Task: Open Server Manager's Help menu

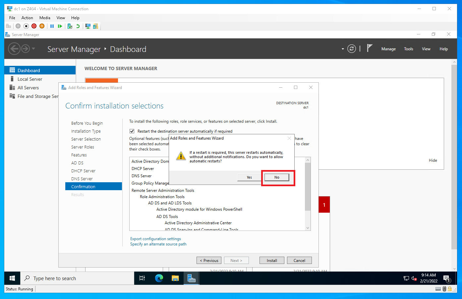Action: tap(444, 49)
